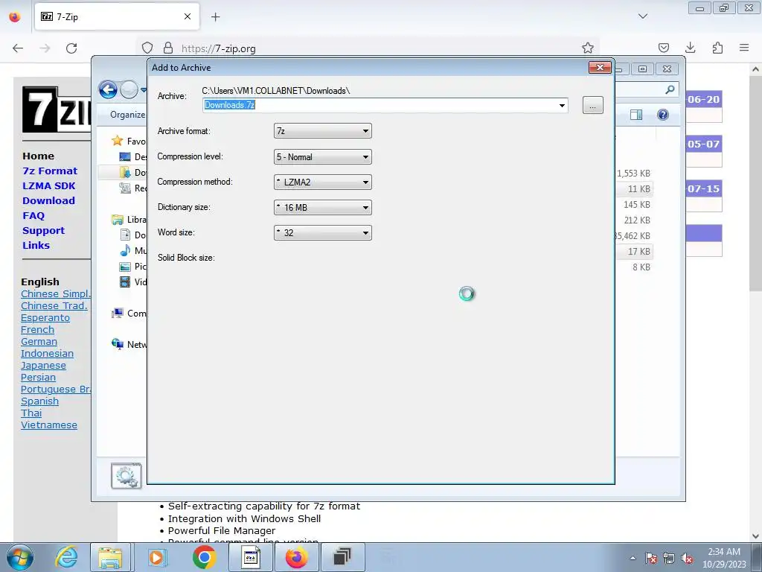This screenshot has height=572, width=762.
Task: Click the 212 KB file size cell
Action: pos(637,220)
